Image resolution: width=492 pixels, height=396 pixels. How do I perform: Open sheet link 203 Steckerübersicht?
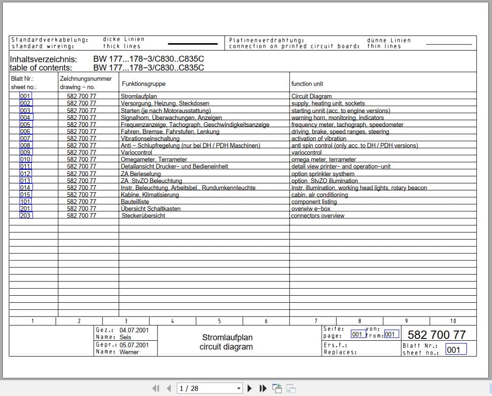coord(26,215)
